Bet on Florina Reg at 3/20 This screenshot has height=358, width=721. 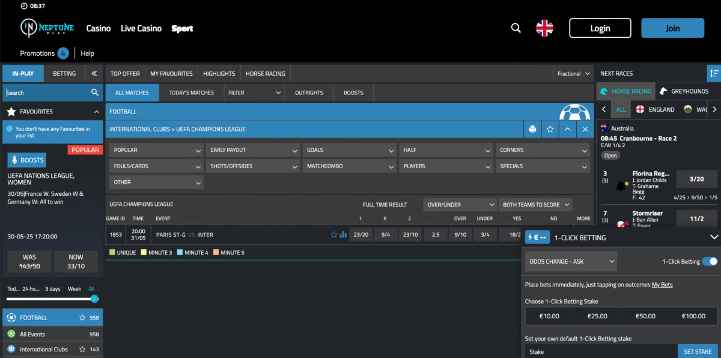697,179
